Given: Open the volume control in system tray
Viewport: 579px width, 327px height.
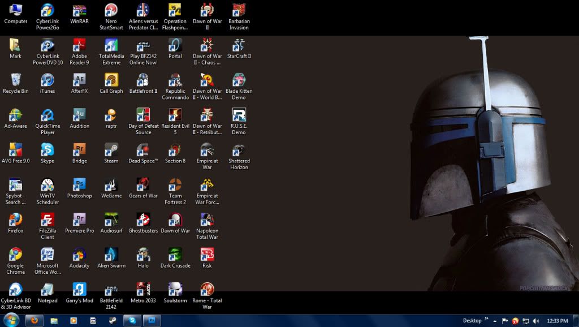Looking at the screenshot, I should (x=536, y=321).
